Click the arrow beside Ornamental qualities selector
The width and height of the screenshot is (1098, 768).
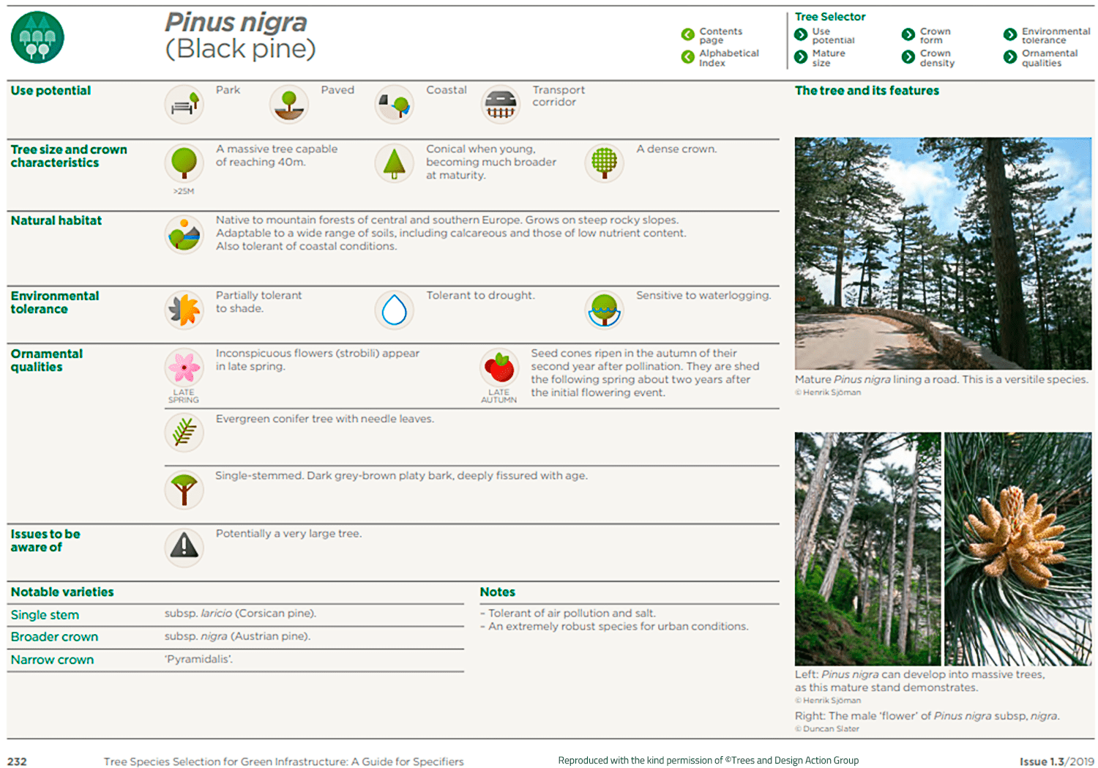point(1010,57)
